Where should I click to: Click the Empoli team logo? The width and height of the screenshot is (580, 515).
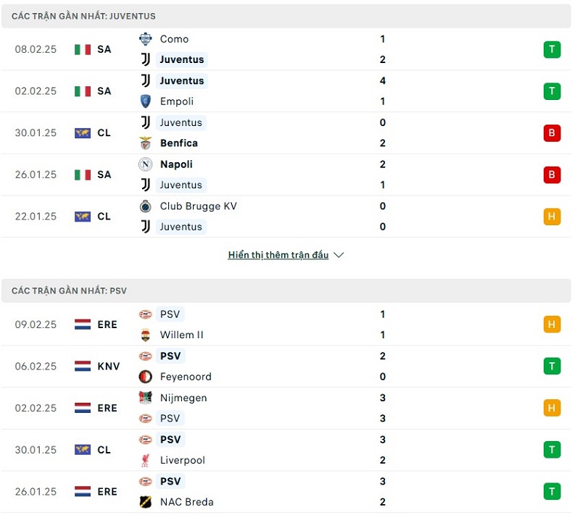(x=145, y=101)
